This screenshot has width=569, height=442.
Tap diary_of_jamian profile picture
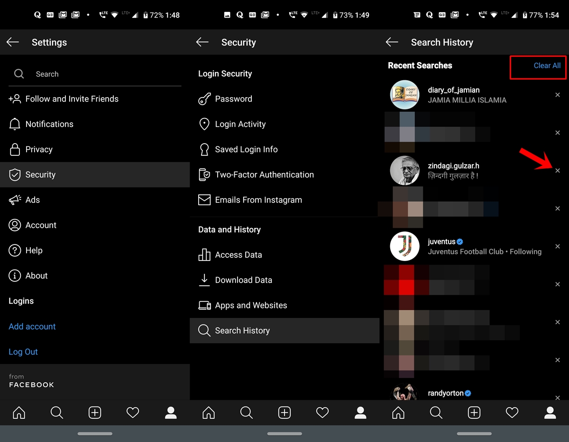coord(404,95)
